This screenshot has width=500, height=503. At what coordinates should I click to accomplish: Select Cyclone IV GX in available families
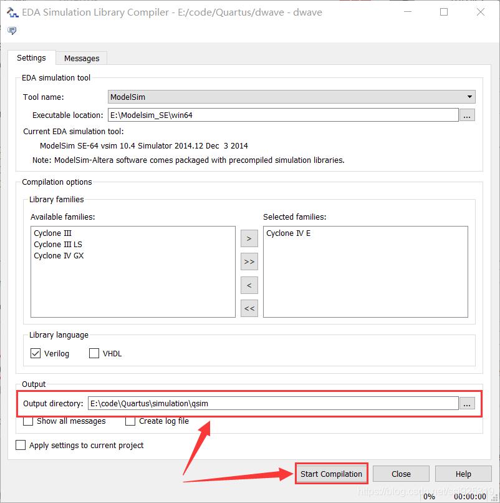pyautogui.click(x=59, y=256)
